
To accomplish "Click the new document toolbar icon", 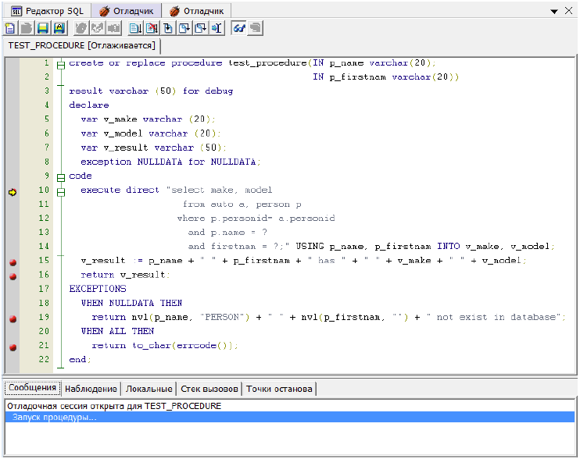I will [x=10, y=28].
